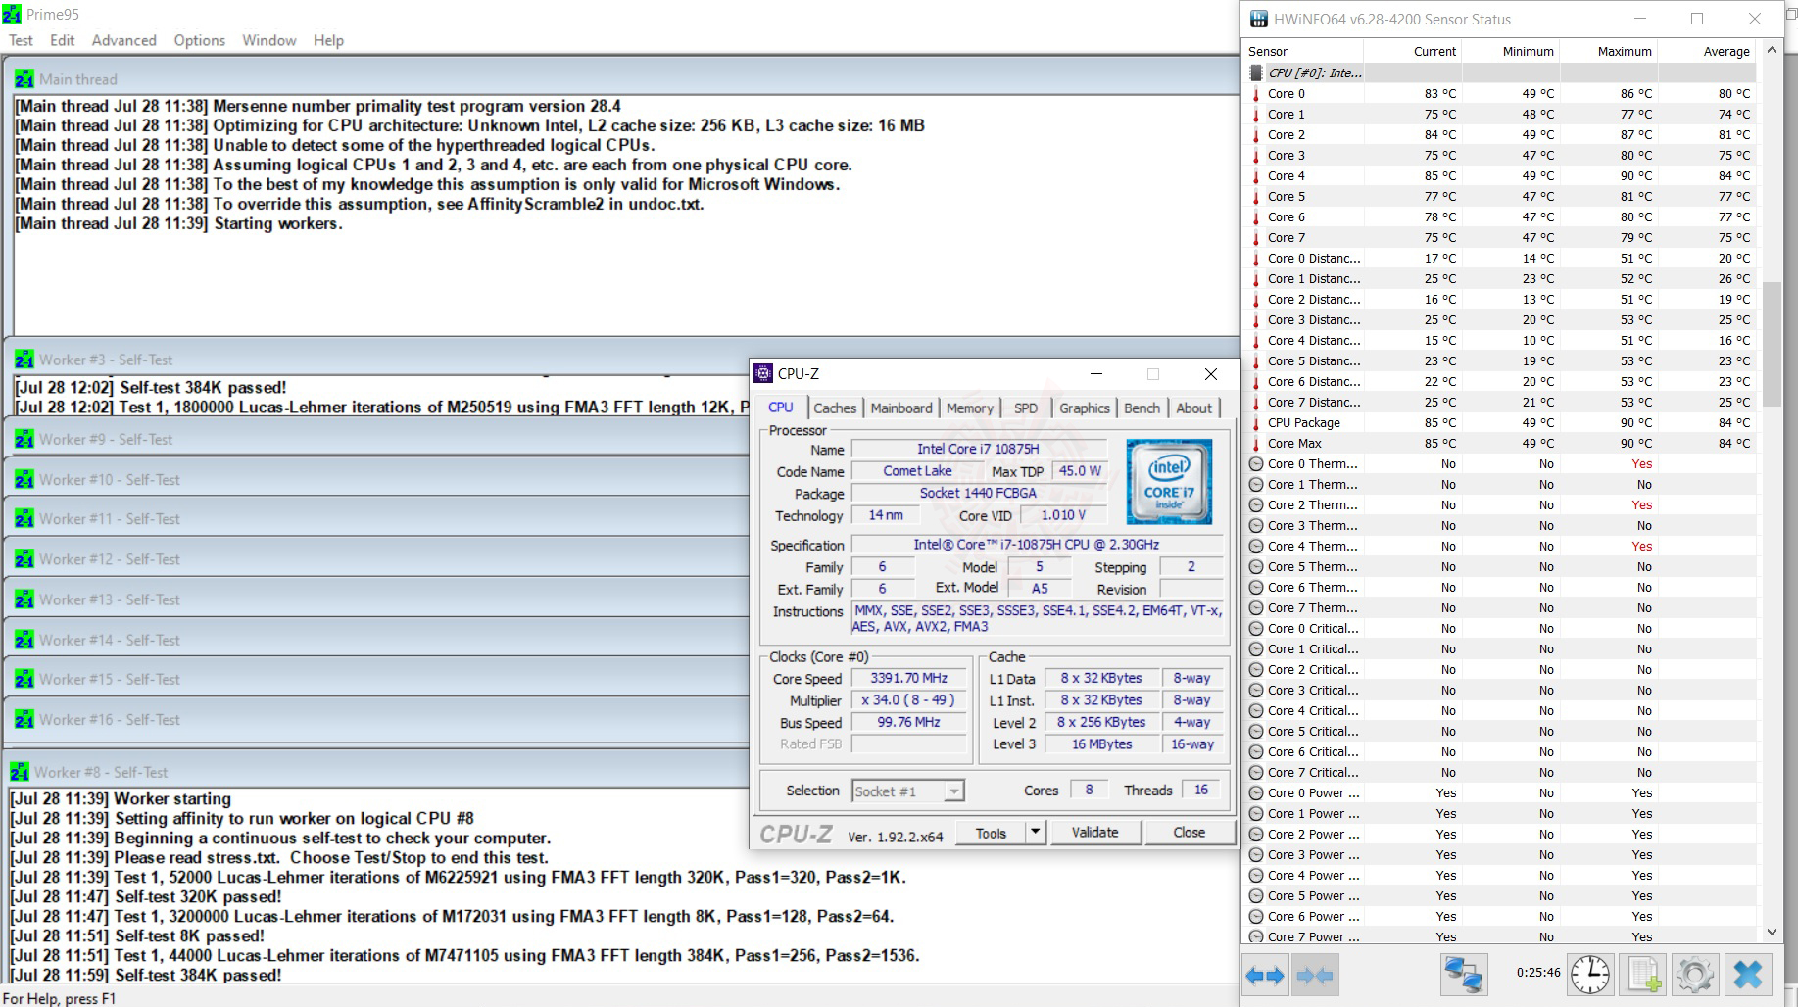Click the Name field Intel Core i7 10875H

[978, 449]
